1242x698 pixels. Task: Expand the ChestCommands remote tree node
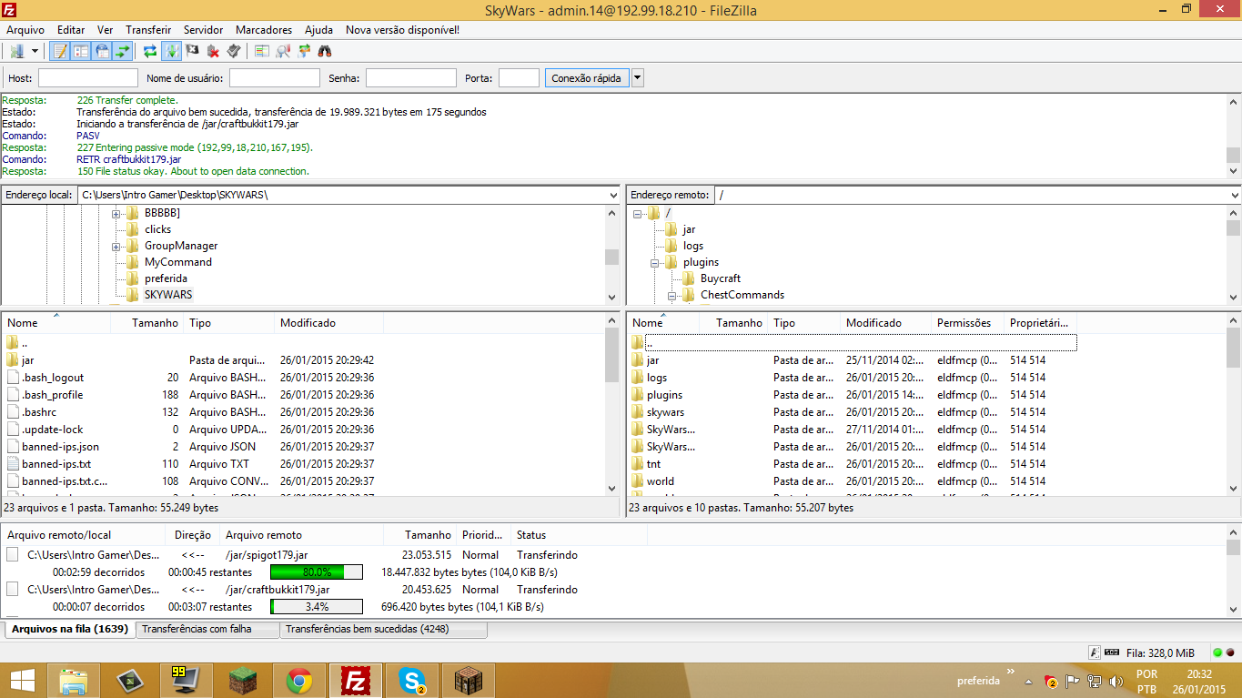pos(671,296)
